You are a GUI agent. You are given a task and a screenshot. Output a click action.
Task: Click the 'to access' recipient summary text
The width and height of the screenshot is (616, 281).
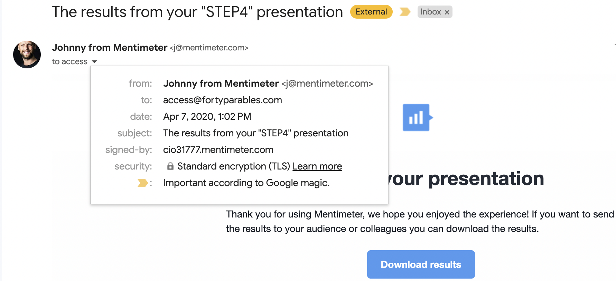point(69,61)
